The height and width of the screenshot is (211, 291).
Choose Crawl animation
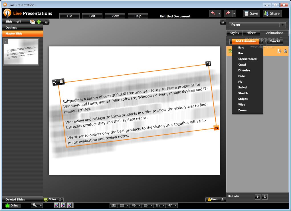coord(247,65)
